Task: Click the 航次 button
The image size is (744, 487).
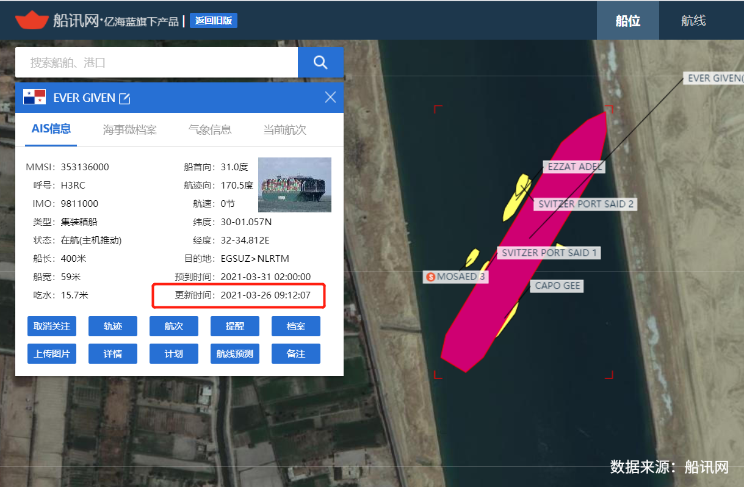Action: [174, 326]
